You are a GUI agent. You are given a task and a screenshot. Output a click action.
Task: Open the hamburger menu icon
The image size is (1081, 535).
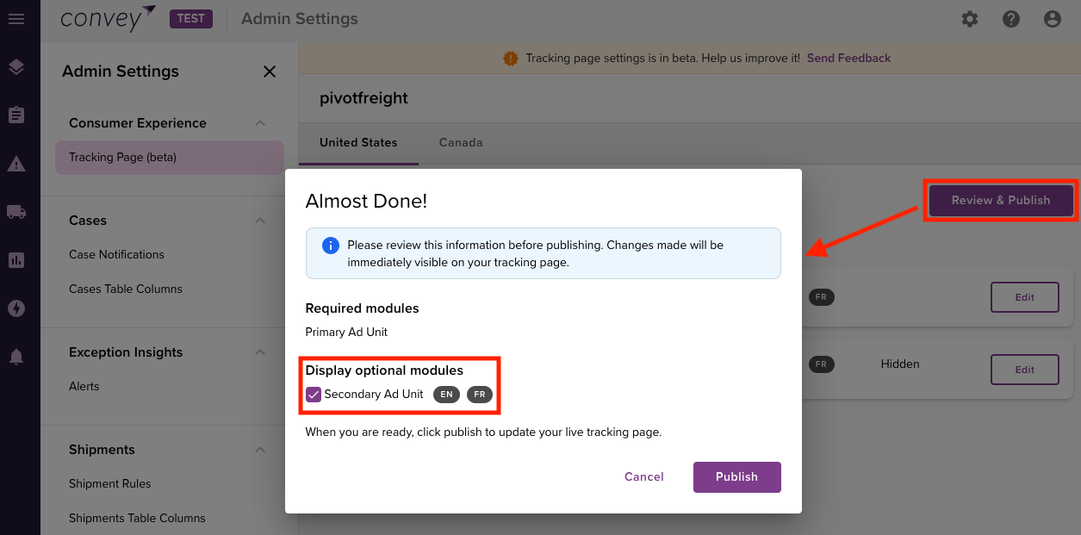(16, 19)
